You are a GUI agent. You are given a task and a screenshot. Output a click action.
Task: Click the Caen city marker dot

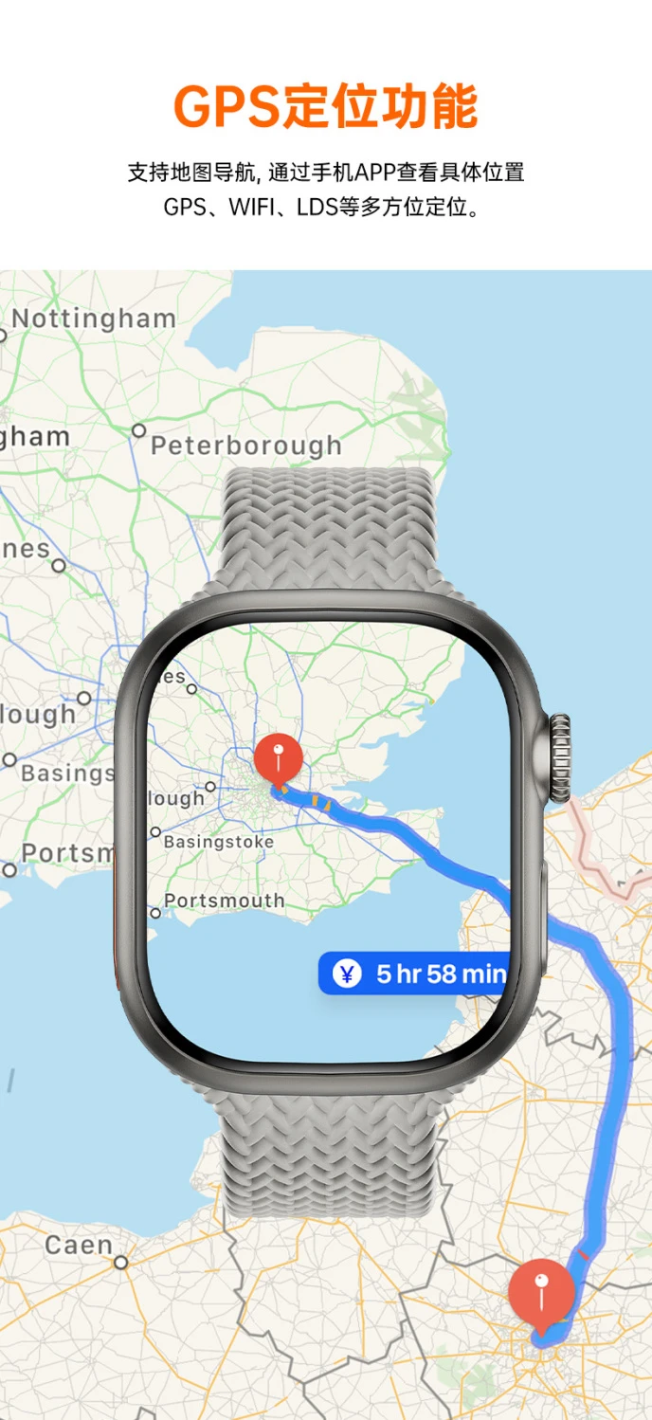click(x=120, y=1263)
